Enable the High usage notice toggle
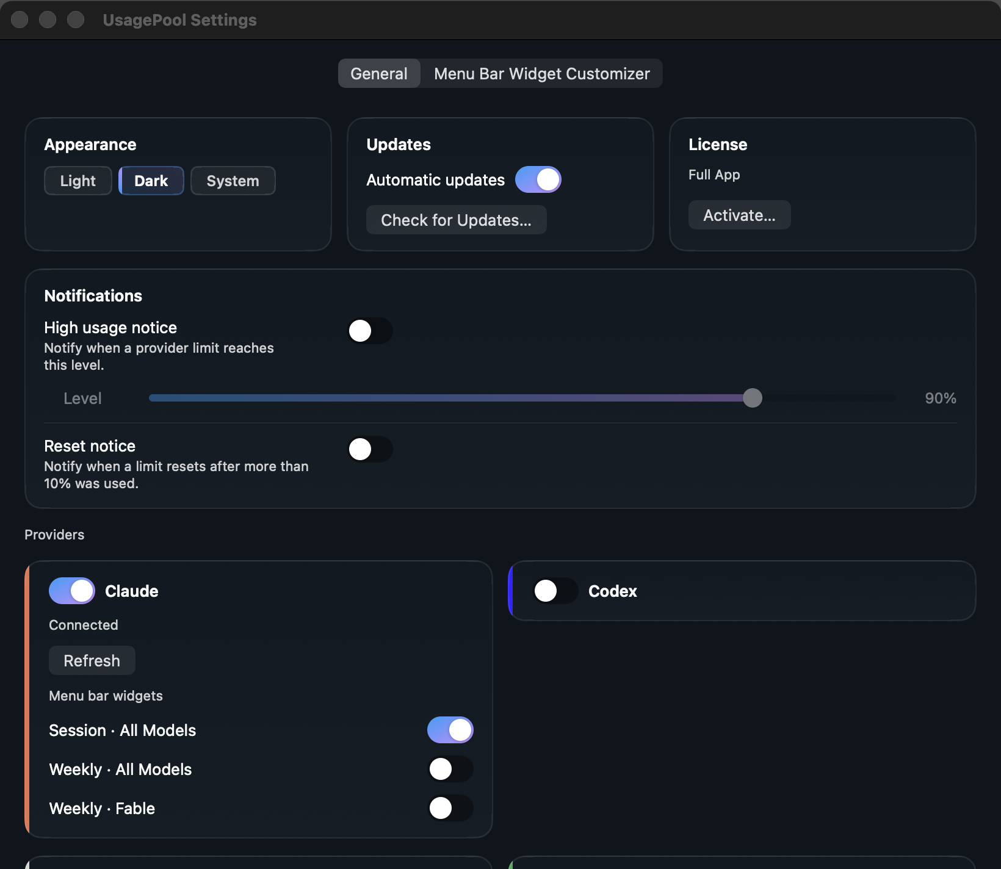This screenshot has height=869, width=1001. click(370, 331)
